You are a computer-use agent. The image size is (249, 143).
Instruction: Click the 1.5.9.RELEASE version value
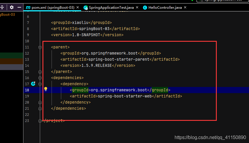coord(97,65)
